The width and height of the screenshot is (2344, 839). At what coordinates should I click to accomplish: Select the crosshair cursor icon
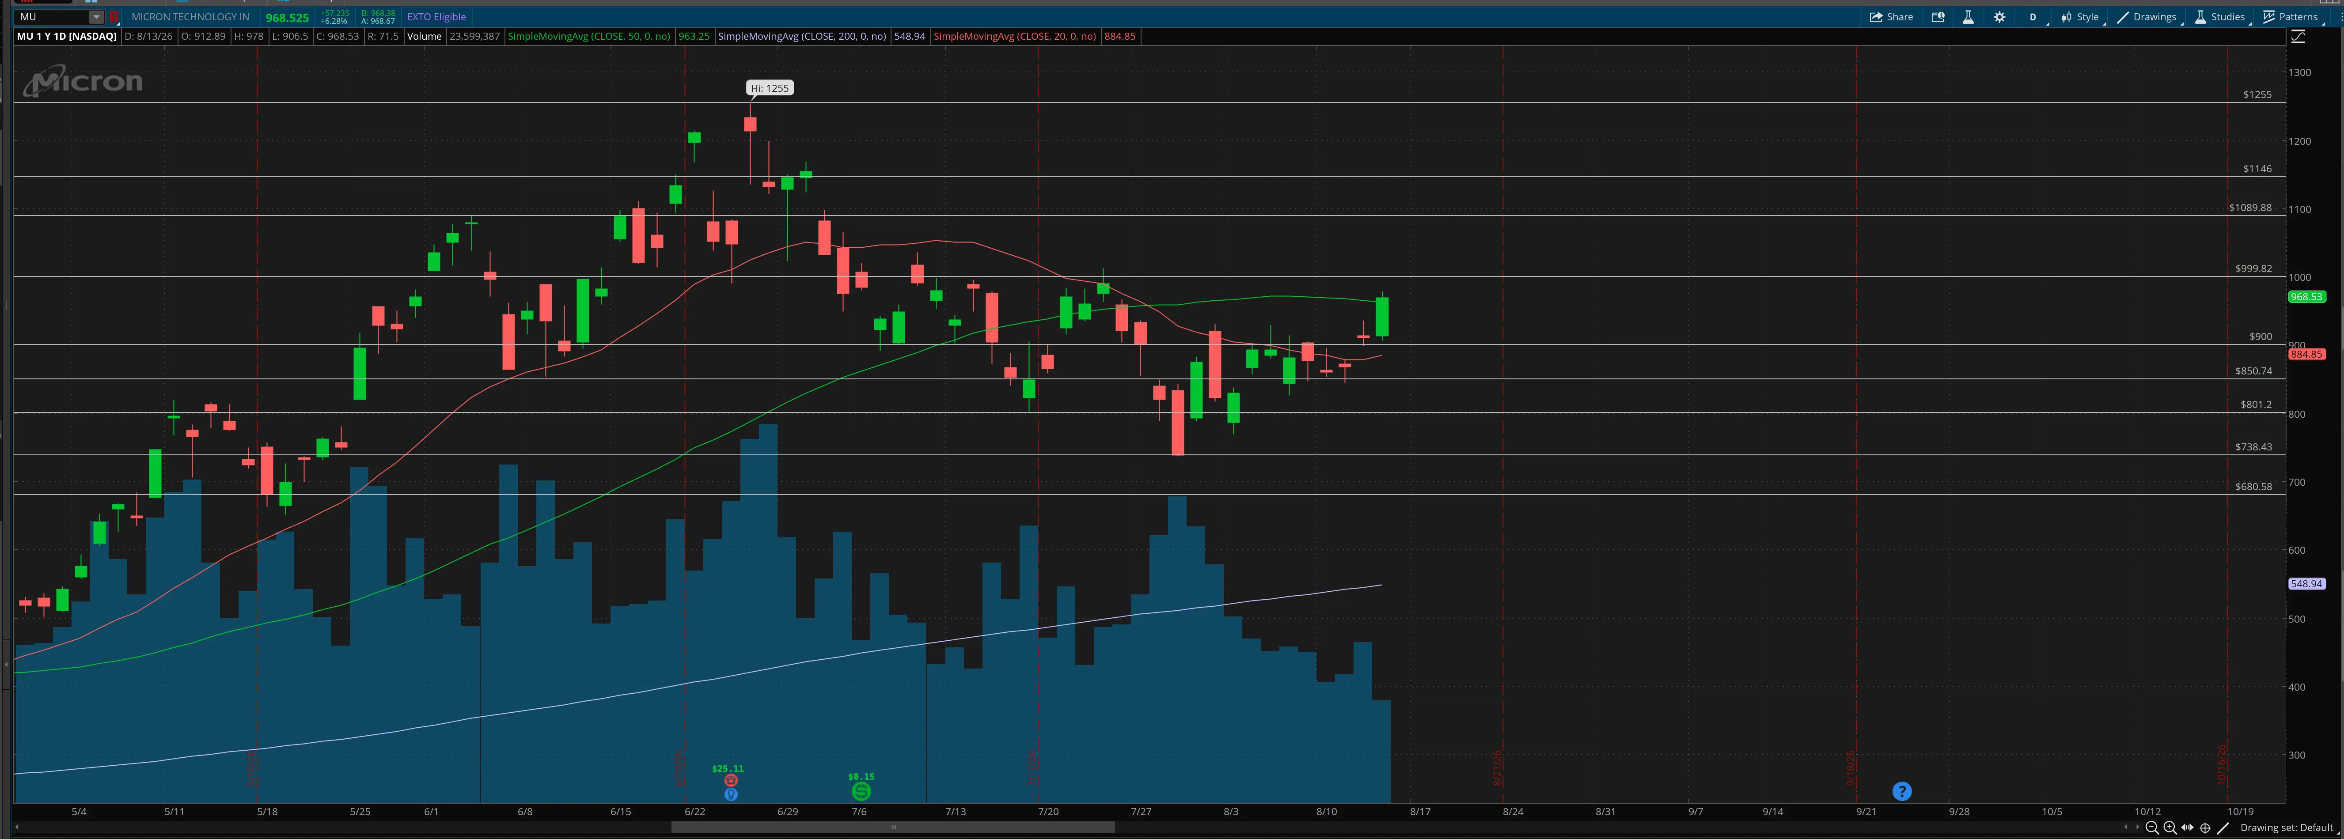point(2205,827)
